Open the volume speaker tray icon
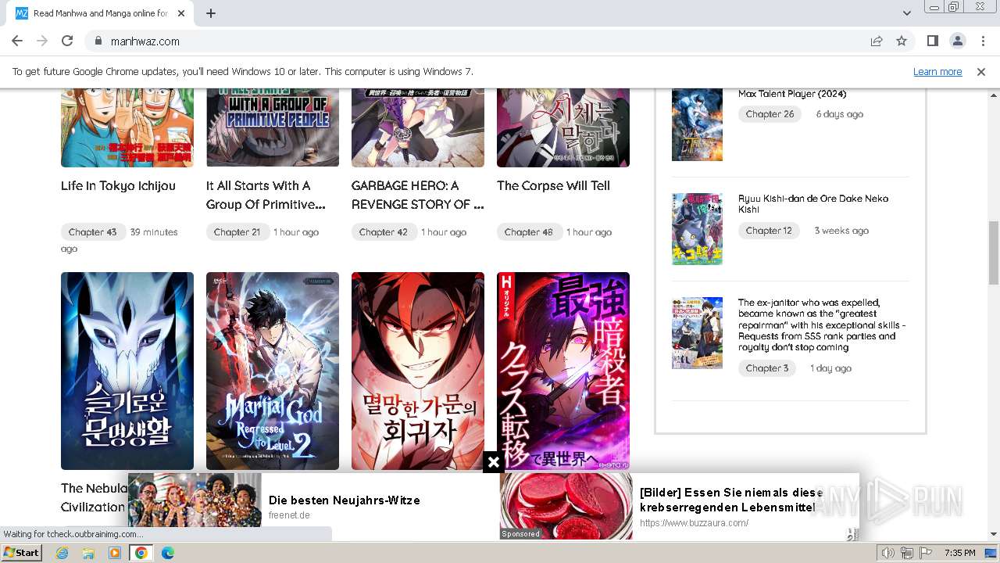1000x563 pixels. coord(888,553)
